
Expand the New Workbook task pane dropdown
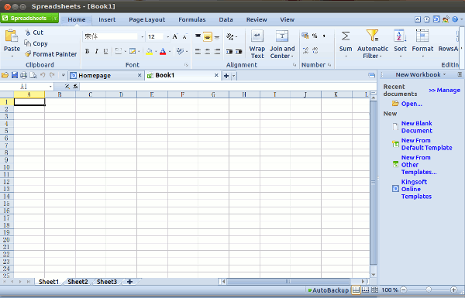[444, 74]
